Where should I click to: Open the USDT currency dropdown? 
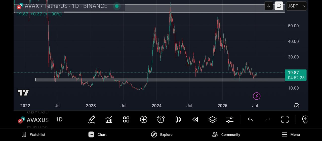coord(297,6)
